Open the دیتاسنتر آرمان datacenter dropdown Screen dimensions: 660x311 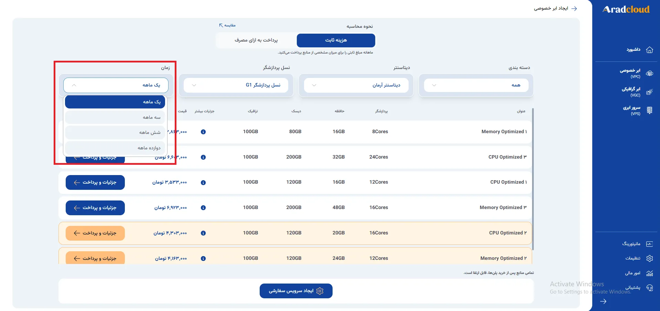click(x=356, y=85)
